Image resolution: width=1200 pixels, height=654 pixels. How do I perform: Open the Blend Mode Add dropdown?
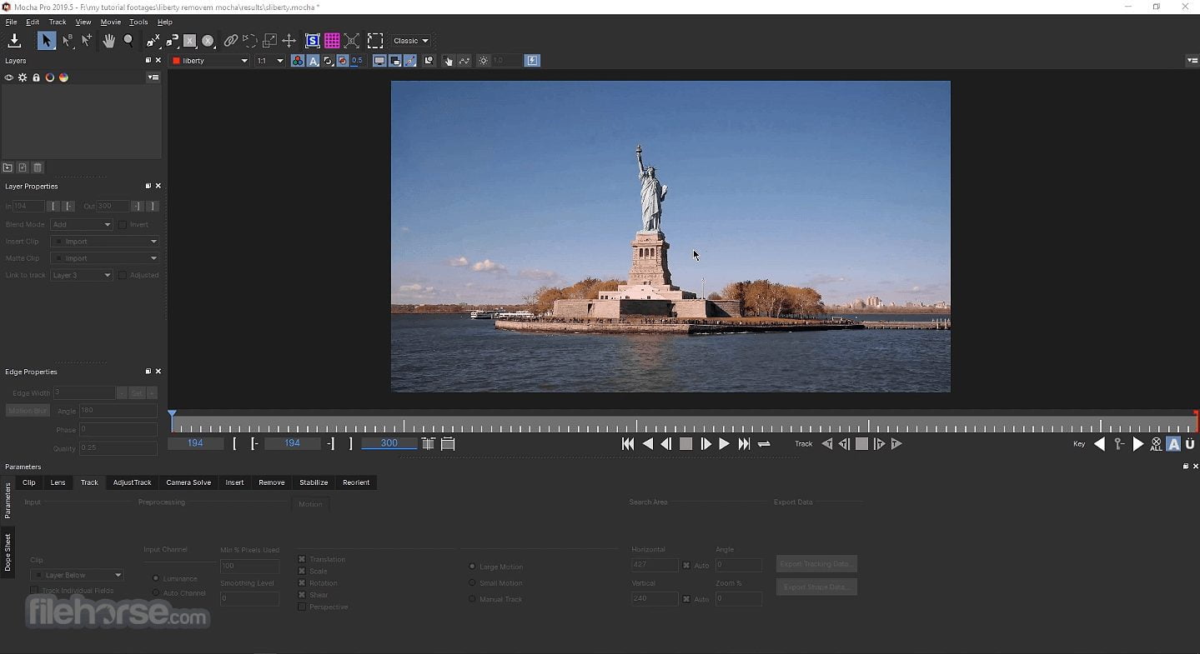[x=81, y=225]
